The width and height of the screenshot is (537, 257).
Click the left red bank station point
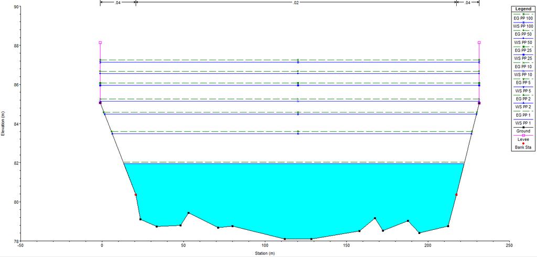pos(136,195)
